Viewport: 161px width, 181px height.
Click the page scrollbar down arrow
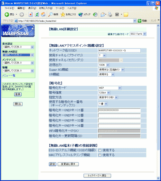pyautogui.click(x=158, y=178)
